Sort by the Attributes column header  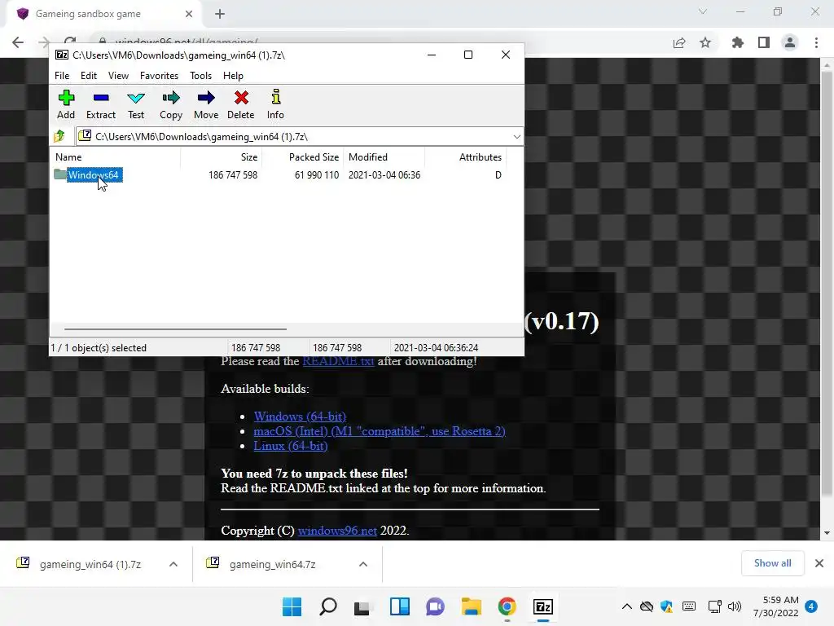[465, 157]
